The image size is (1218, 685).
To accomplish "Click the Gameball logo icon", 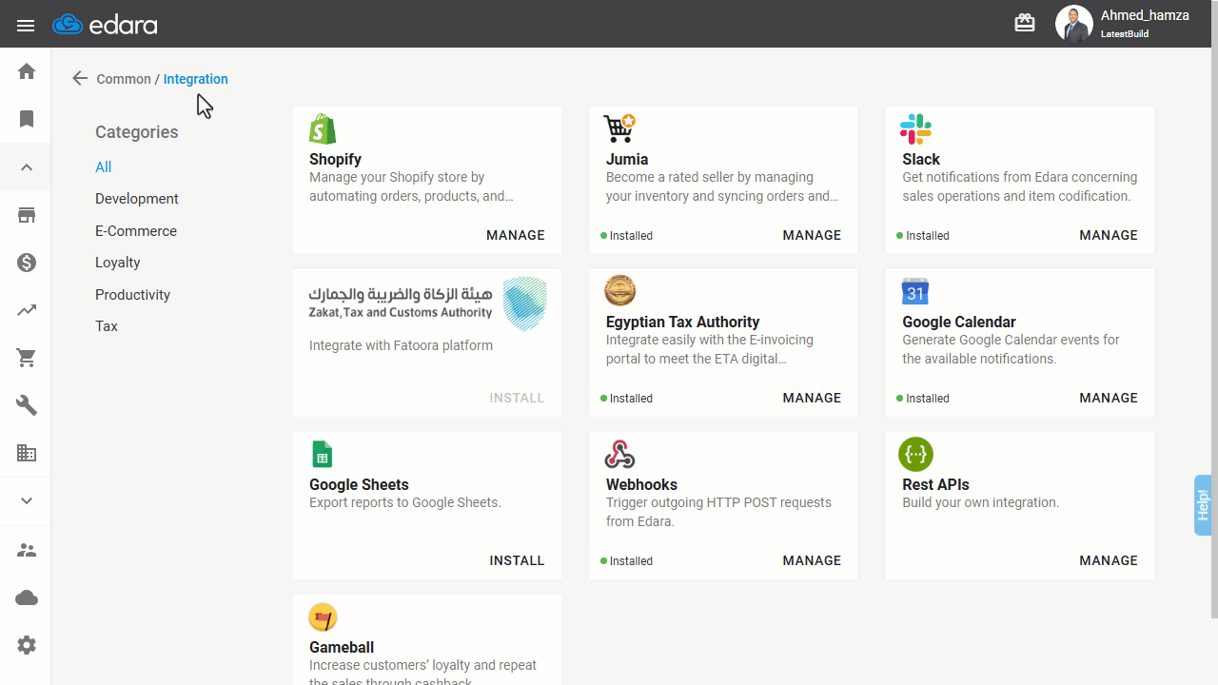I will (323, 616).
